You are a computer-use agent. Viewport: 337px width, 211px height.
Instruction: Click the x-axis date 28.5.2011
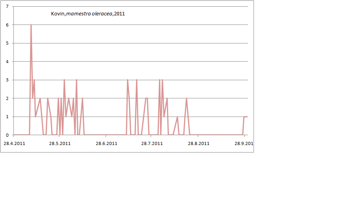tap(60, 143)
